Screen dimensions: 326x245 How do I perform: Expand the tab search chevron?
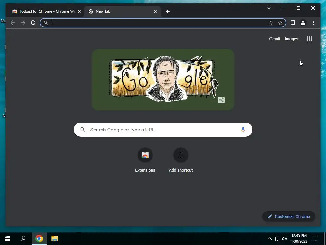[269, 8]
